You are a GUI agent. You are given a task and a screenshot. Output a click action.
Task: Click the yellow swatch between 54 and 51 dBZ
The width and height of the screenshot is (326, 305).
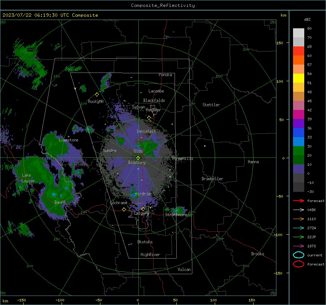pos(298,78)
